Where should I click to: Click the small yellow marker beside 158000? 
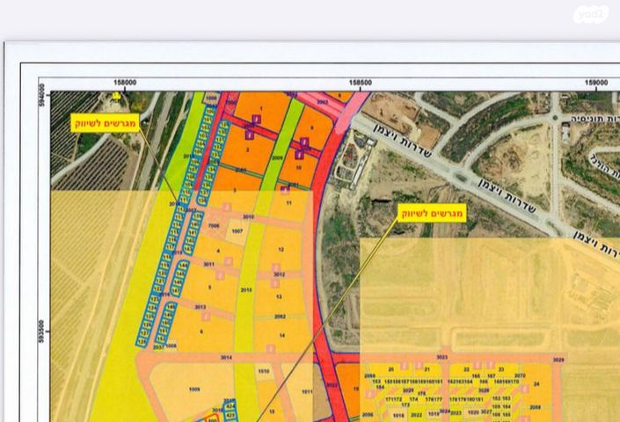click(x=116, y=95)
